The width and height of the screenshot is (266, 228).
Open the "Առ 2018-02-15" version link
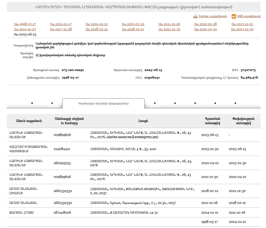133,29
